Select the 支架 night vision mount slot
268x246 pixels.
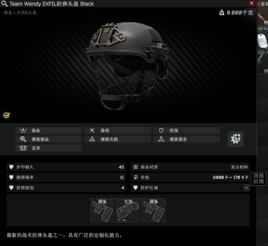point(128,210)
